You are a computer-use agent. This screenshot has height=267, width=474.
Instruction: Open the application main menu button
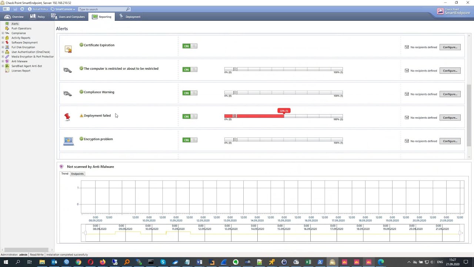6,9
